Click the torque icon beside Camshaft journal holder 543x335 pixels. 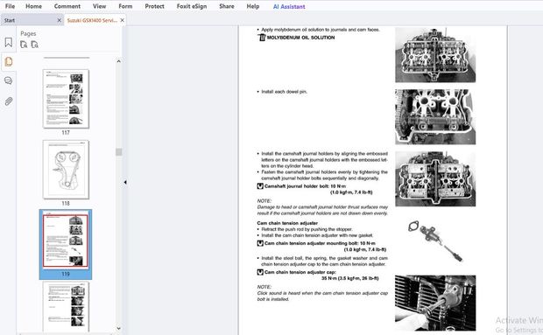pyautogui.click(x=260, y=186)
